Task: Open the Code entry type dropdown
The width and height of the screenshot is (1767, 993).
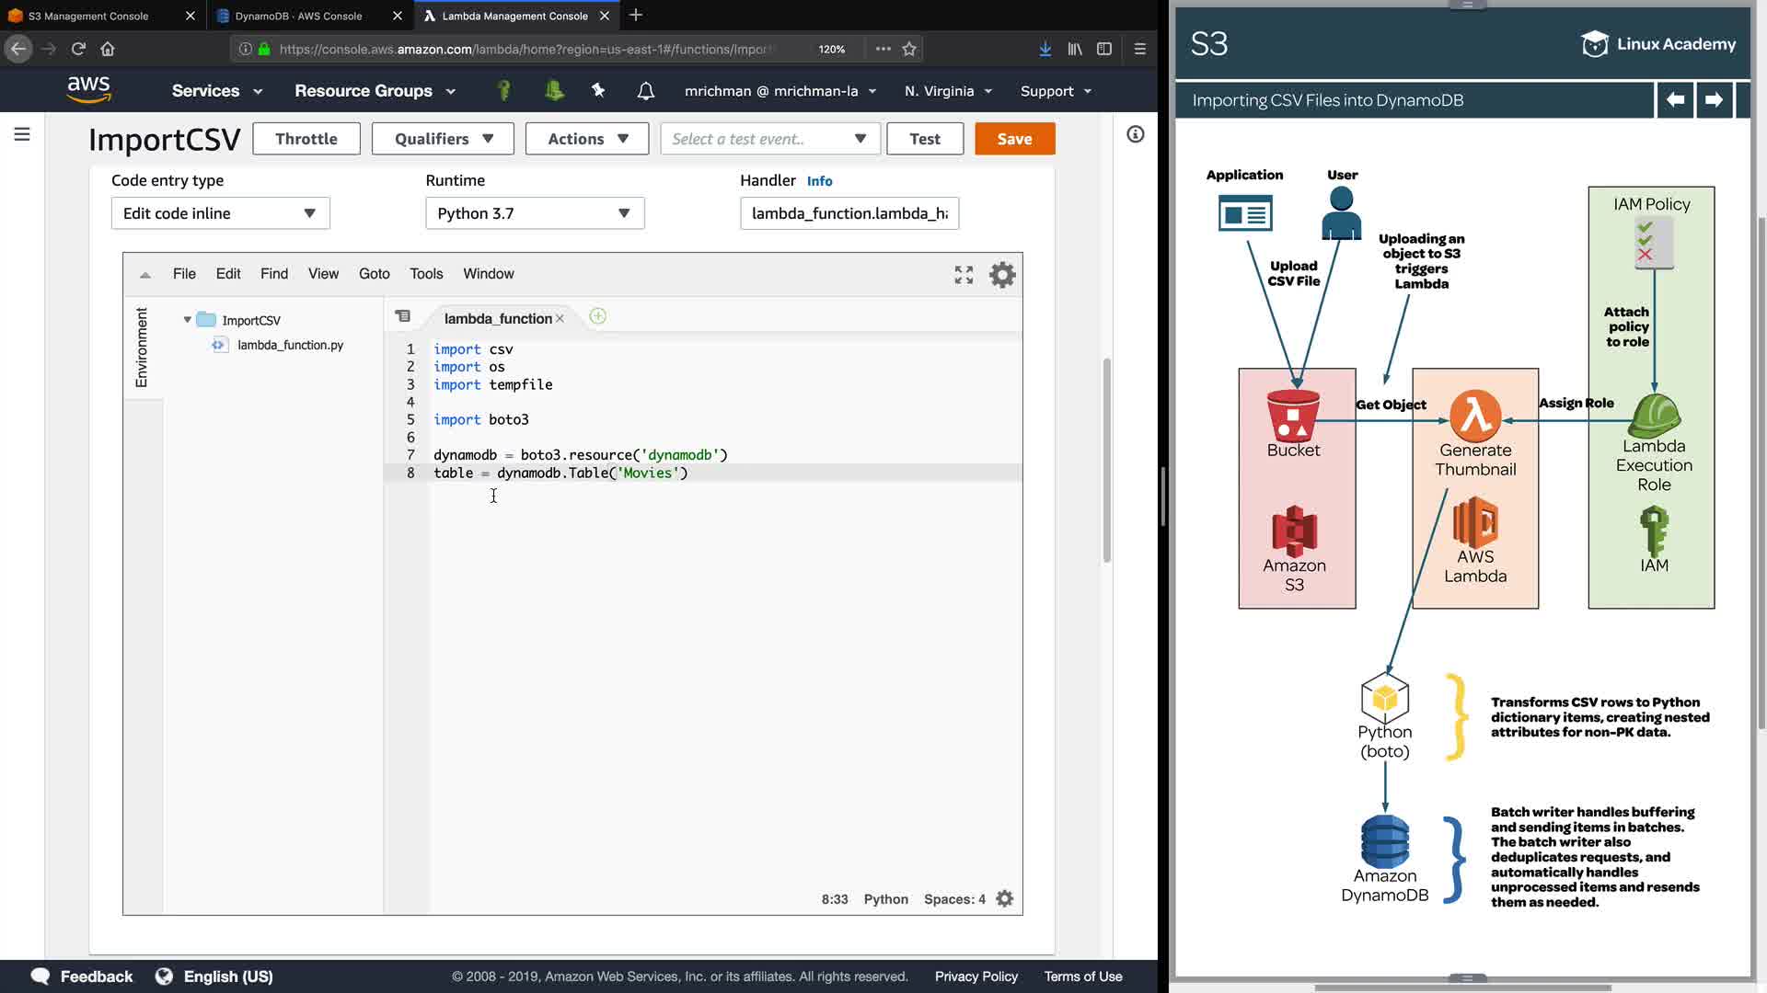Action: (220, 213)
